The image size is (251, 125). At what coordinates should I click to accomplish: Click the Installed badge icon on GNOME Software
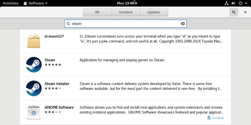tap(209, 118)
